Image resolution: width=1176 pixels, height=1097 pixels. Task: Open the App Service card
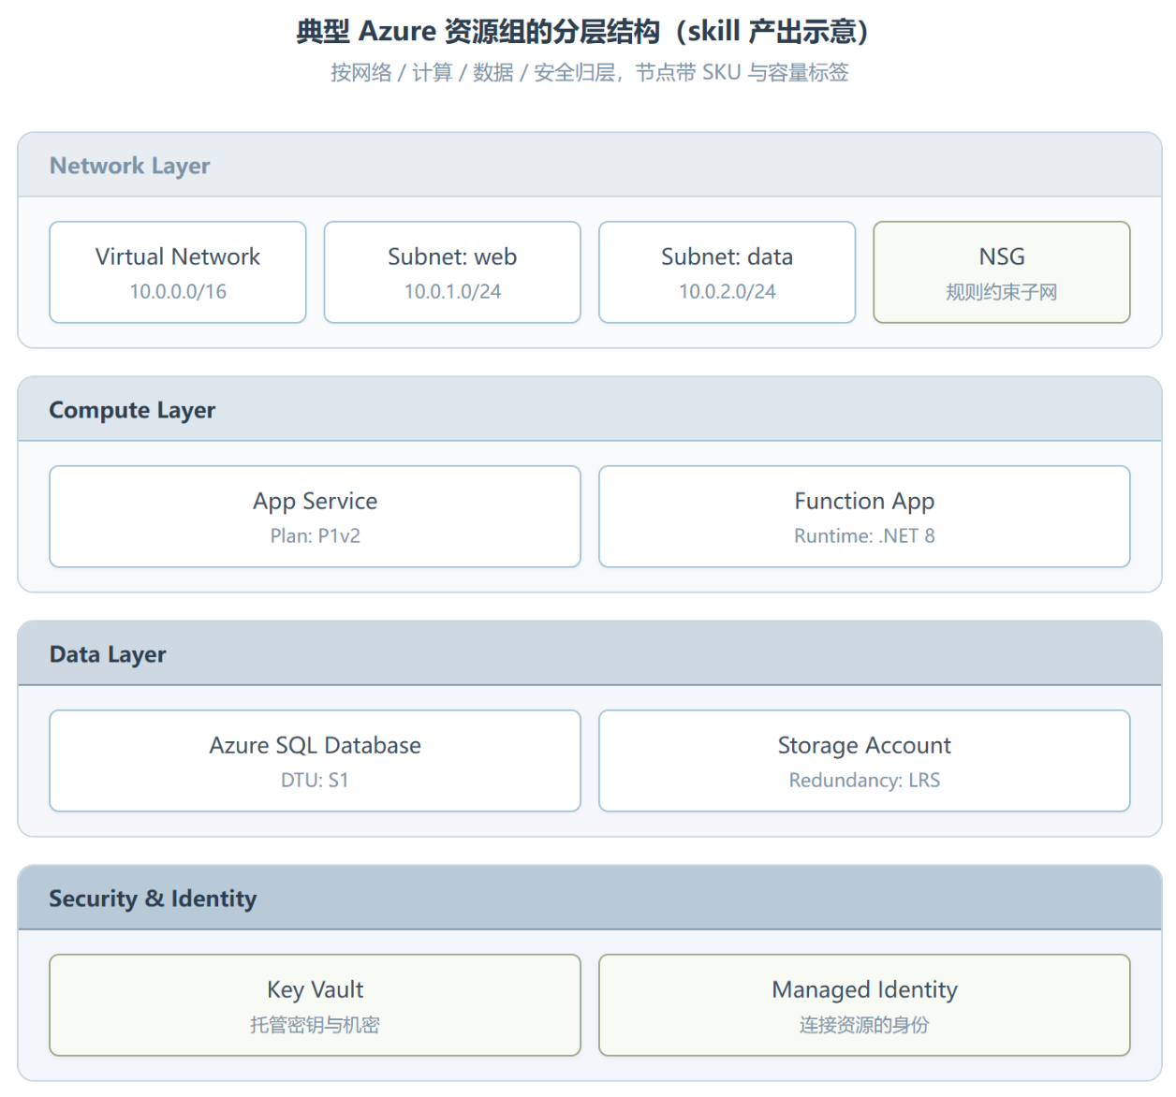(x=315, y=517)
